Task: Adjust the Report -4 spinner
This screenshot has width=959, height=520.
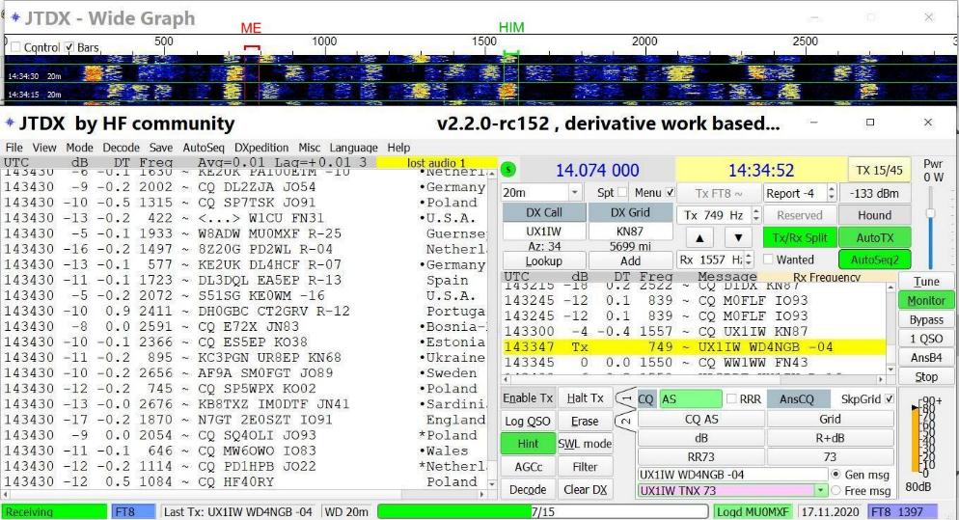Action: [832, 193]
